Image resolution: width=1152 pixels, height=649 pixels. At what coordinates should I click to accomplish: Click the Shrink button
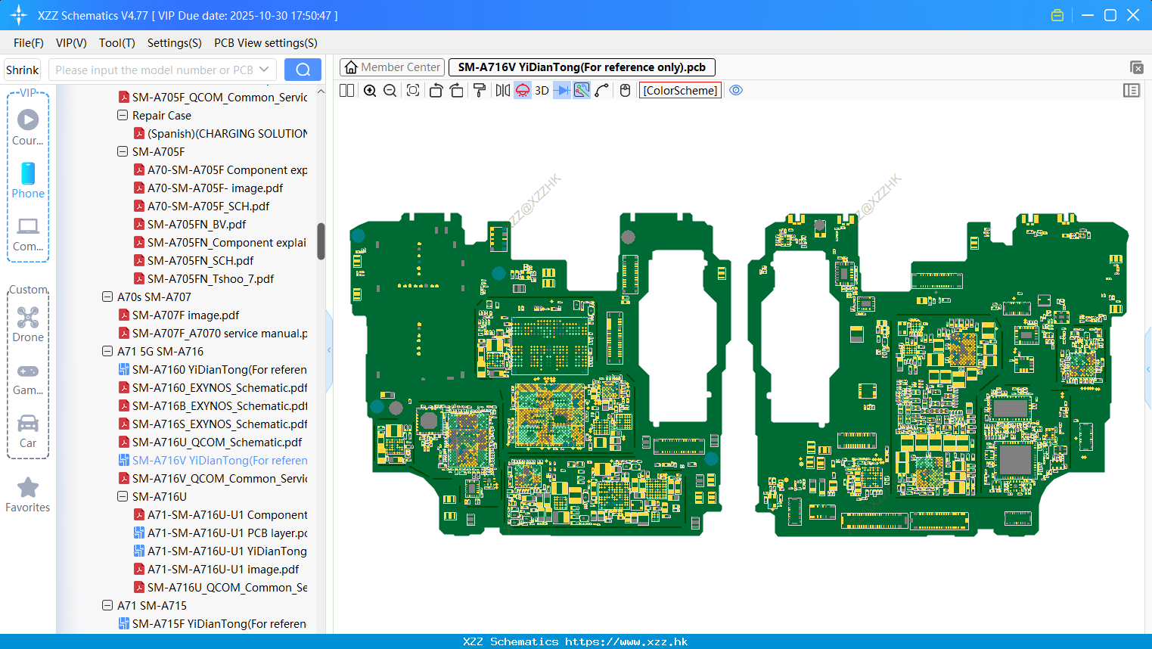click(23, 70)
